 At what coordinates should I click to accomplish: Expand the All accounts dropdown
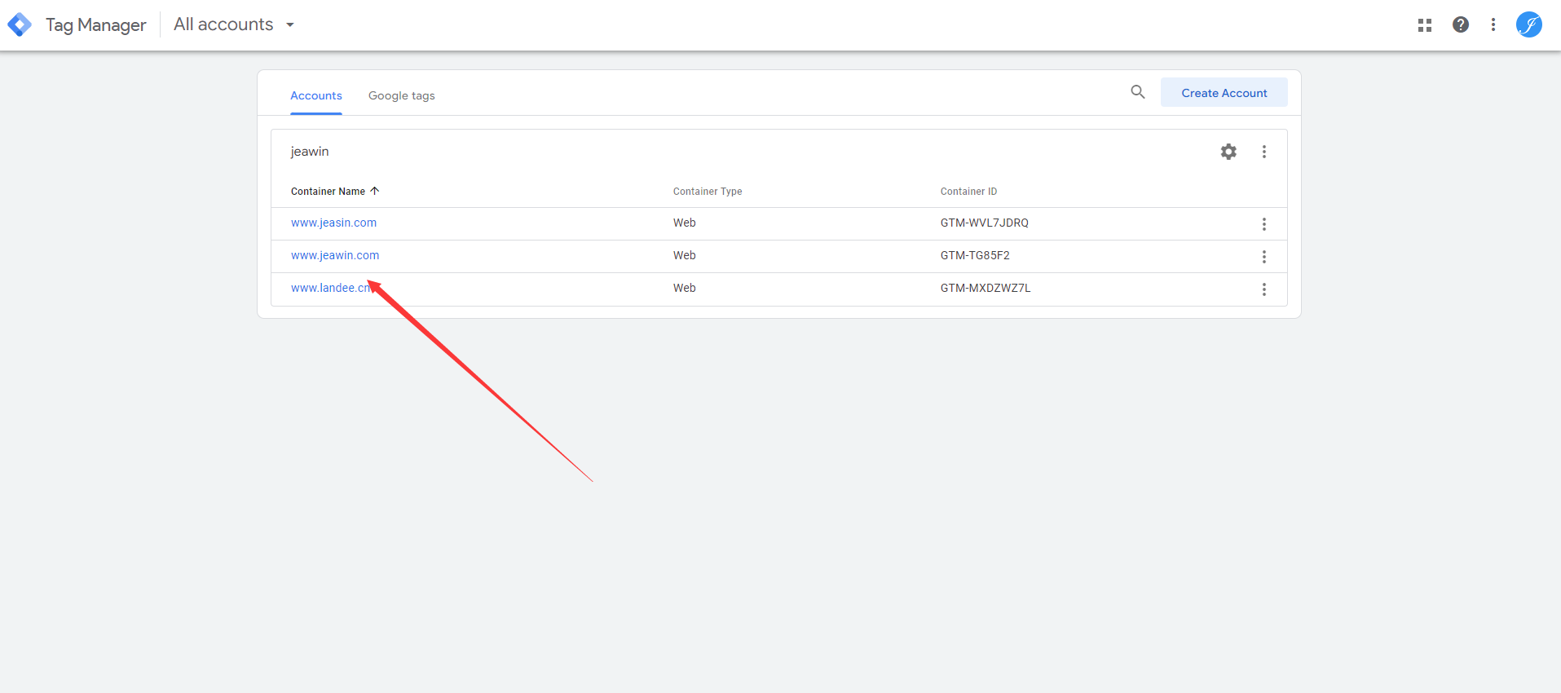click(x=234, y=24)
